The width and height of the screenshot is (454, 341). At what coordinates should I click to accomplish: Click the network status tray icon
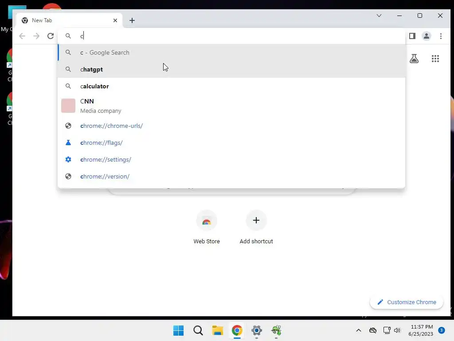click(387, 330)
